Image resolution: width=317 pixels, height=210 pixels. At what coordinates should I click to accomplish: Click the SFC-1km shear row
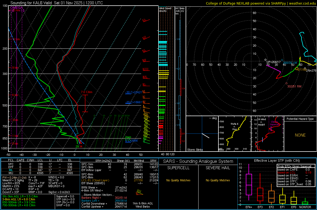[x=120, y=164]
